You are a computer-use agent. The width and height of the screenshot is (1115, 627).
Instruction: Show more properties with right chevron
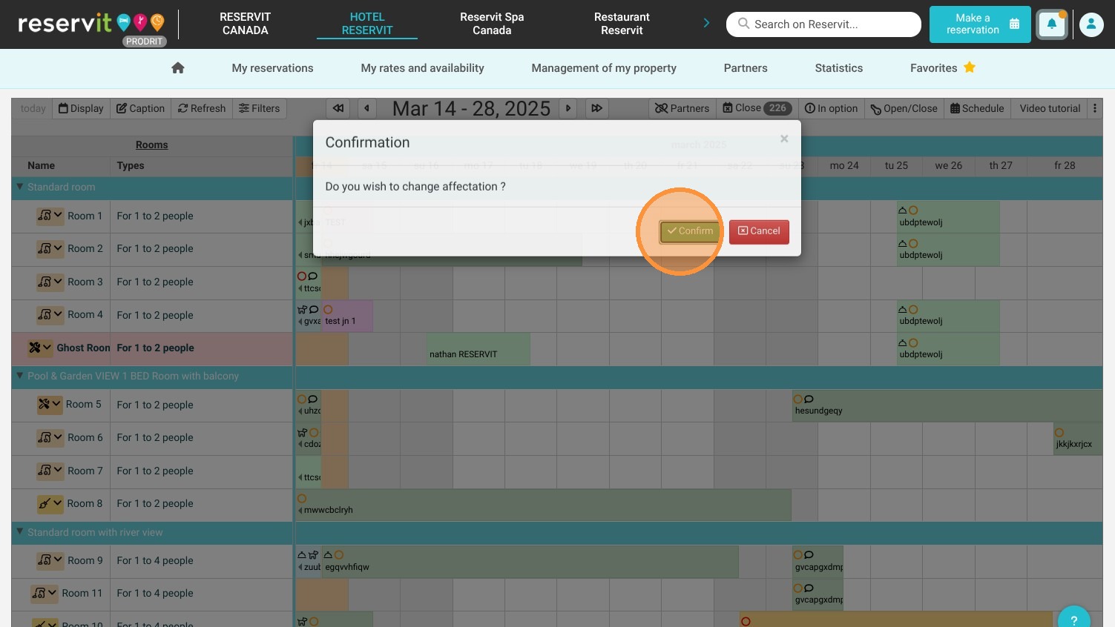(x=706, y=24)
